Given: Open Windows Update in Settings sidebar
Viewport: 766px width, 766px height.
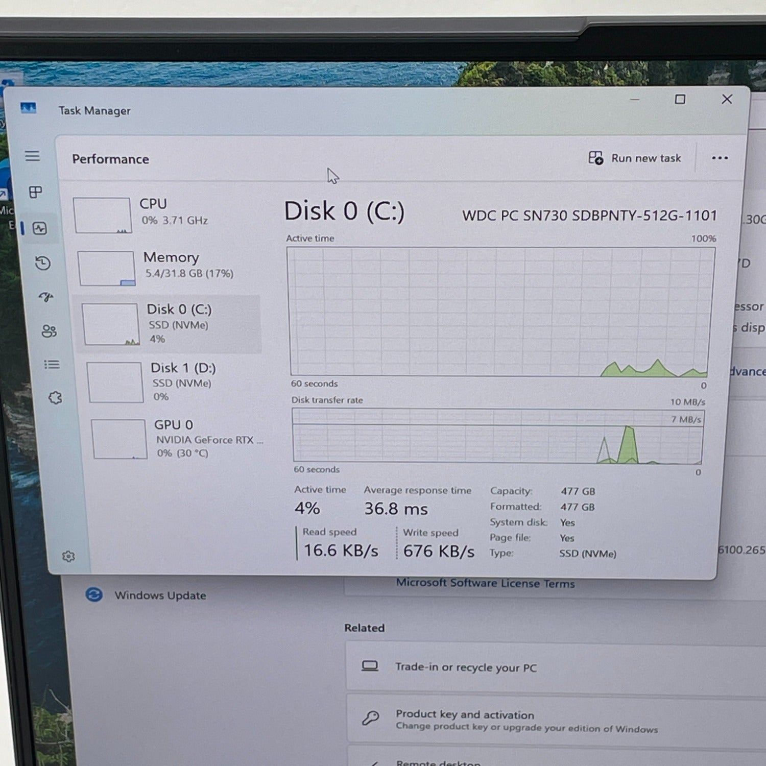Looking at the screenshot, I should click(159, 595).
